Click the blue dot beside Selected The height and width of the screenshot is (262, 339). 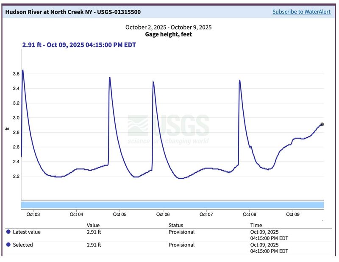point(8,245)
